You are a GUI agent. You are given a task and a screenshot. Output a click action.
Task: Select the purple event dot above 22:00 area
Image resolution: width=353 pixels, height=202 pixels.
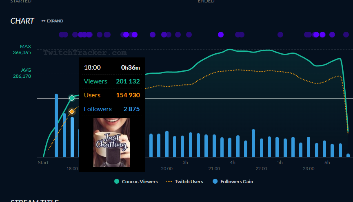pos(280,35)
